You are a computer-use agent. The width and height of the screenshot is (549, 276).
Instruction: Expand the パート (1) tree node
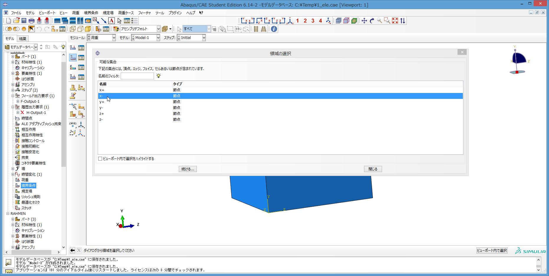click(13, 56)
